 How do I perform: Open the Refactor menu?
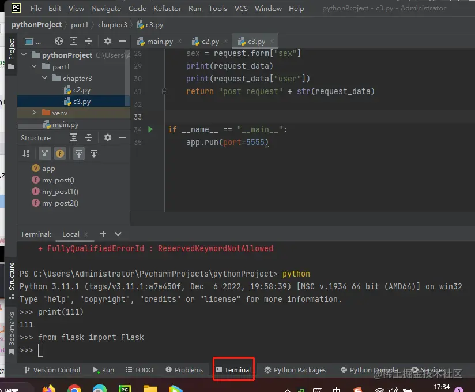click(167, 9)
